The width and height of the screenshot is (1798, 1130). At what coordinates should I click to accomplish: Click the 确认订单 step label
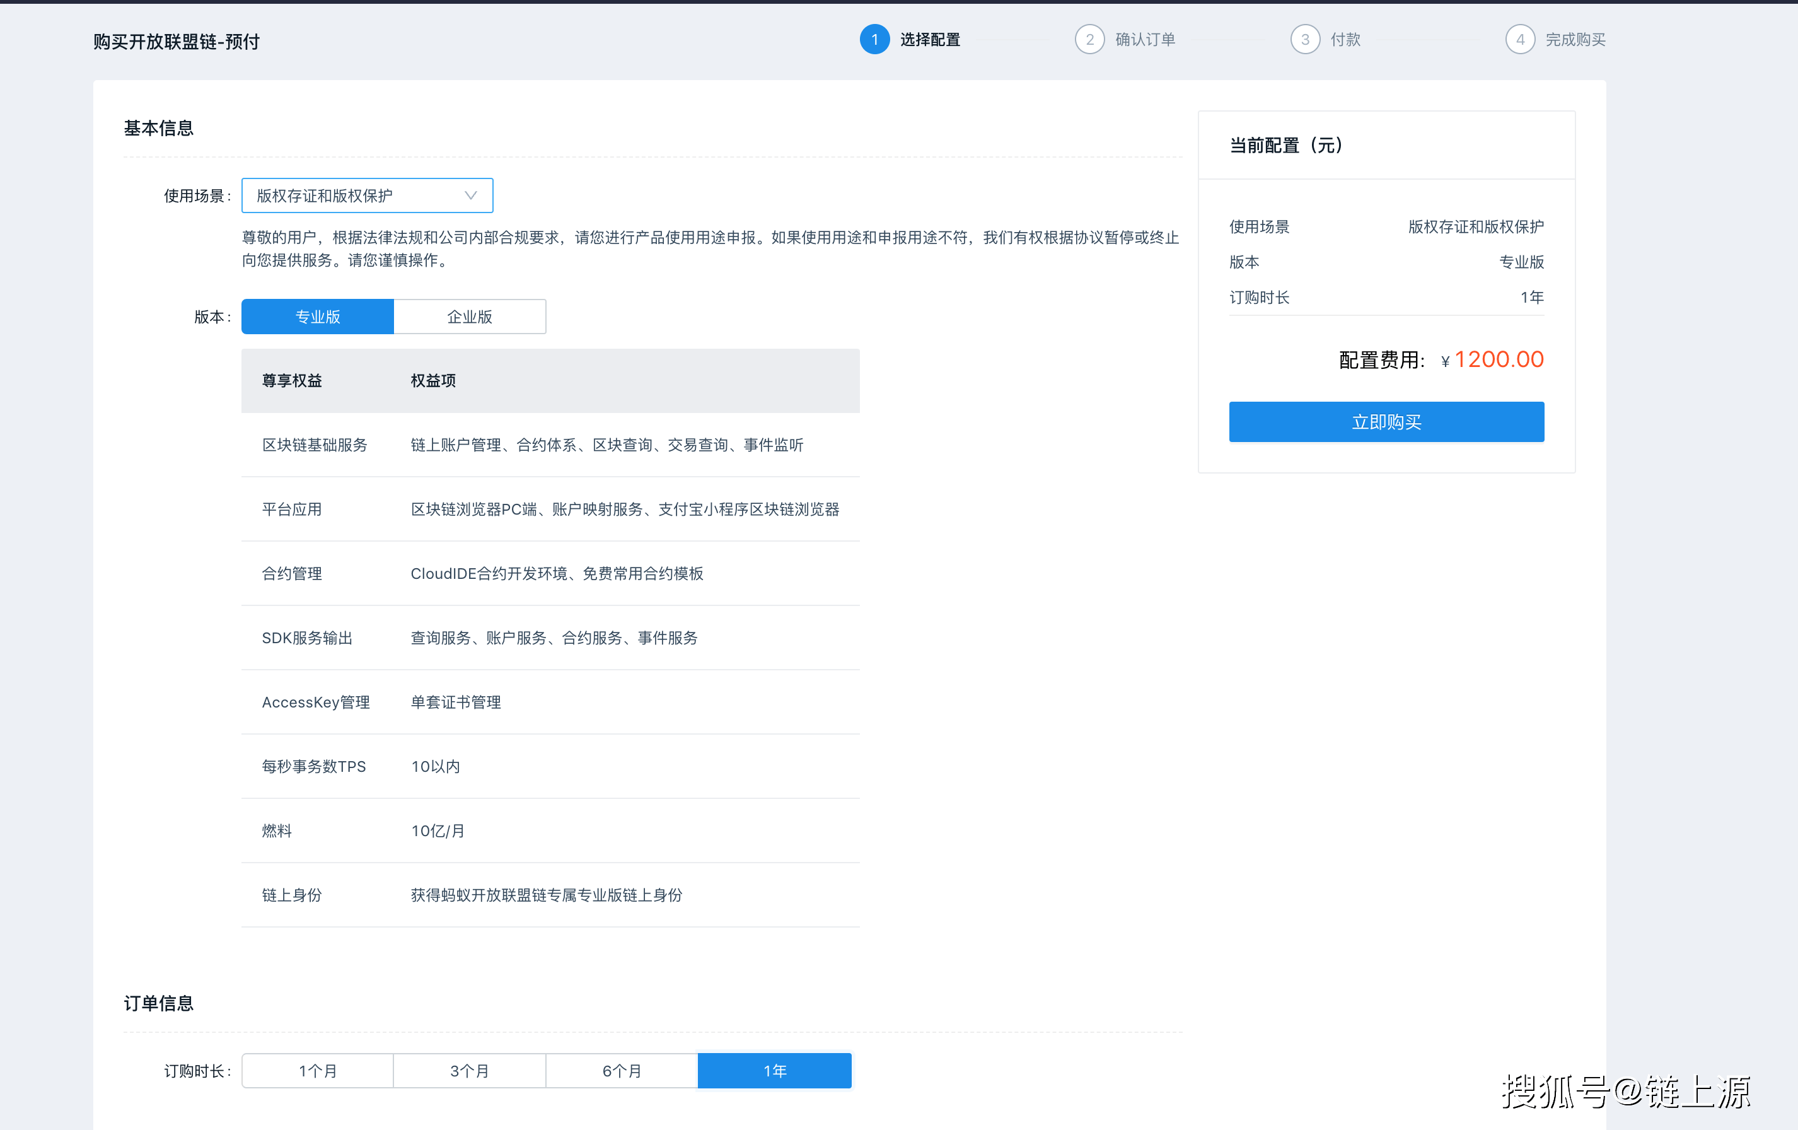tap(1145, 40)
